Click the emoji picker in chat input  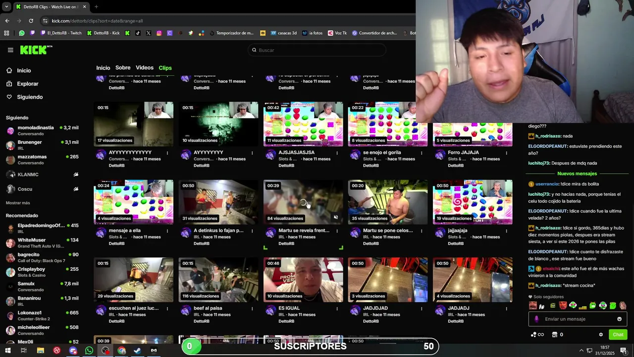click(x=619, y=319)
